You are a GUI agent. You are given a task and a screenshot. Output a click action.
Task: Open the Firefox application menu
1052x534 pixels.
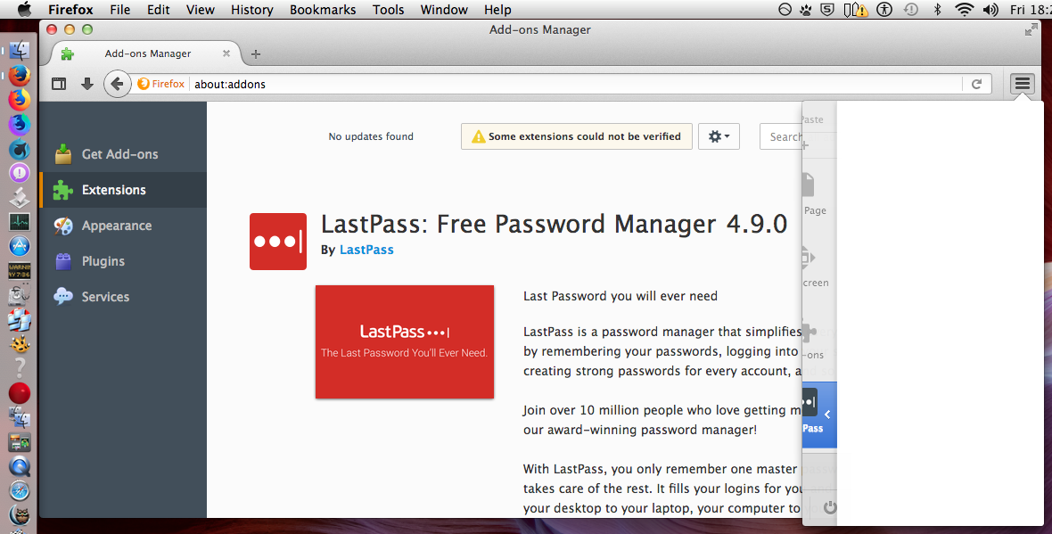(x=70, y=10)
